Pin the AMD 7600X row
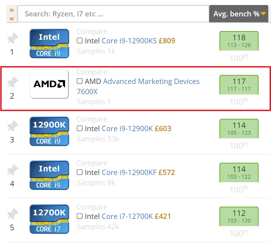 [12, 82]
